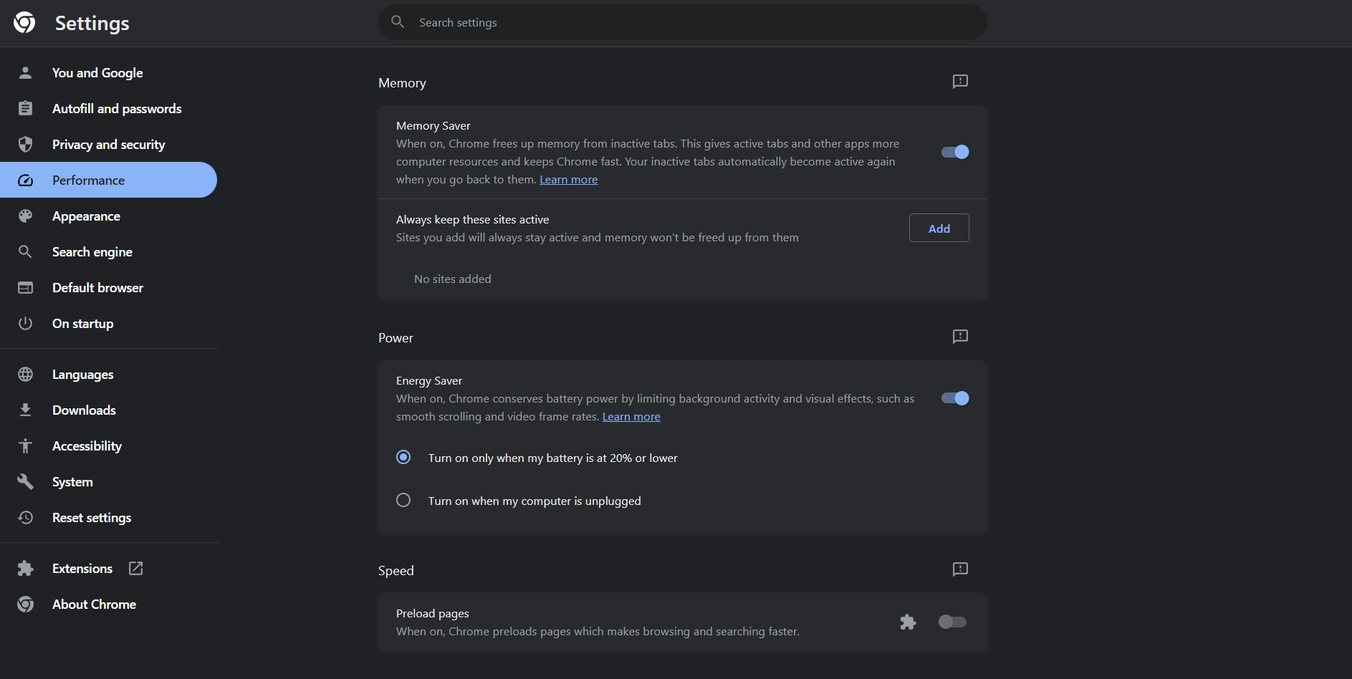This screenshot has width=1352, height=679.
Task: Click the Chrome logo beside Settings title
Action: click(24, 22)
